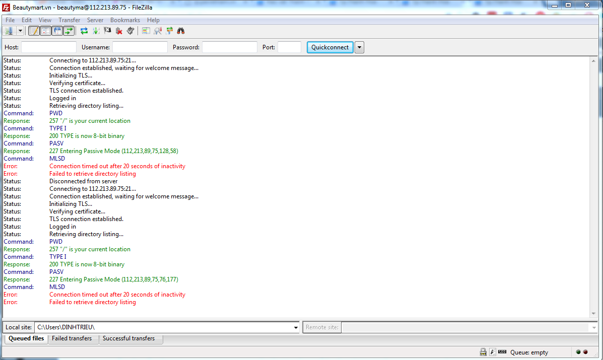Viewport: 603px width, 360px height.
Task: Toggle the remote directory tree view
Action: click(57, 31)
